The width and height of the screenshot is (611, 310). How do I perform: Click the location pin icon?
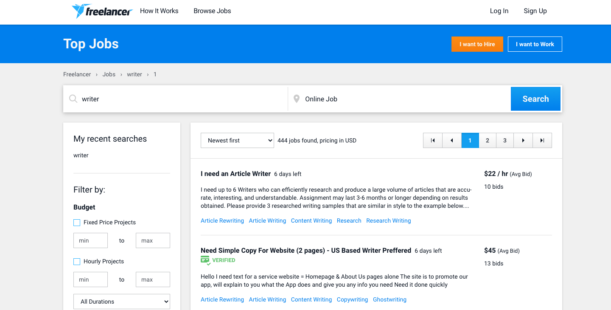(297, 99)
